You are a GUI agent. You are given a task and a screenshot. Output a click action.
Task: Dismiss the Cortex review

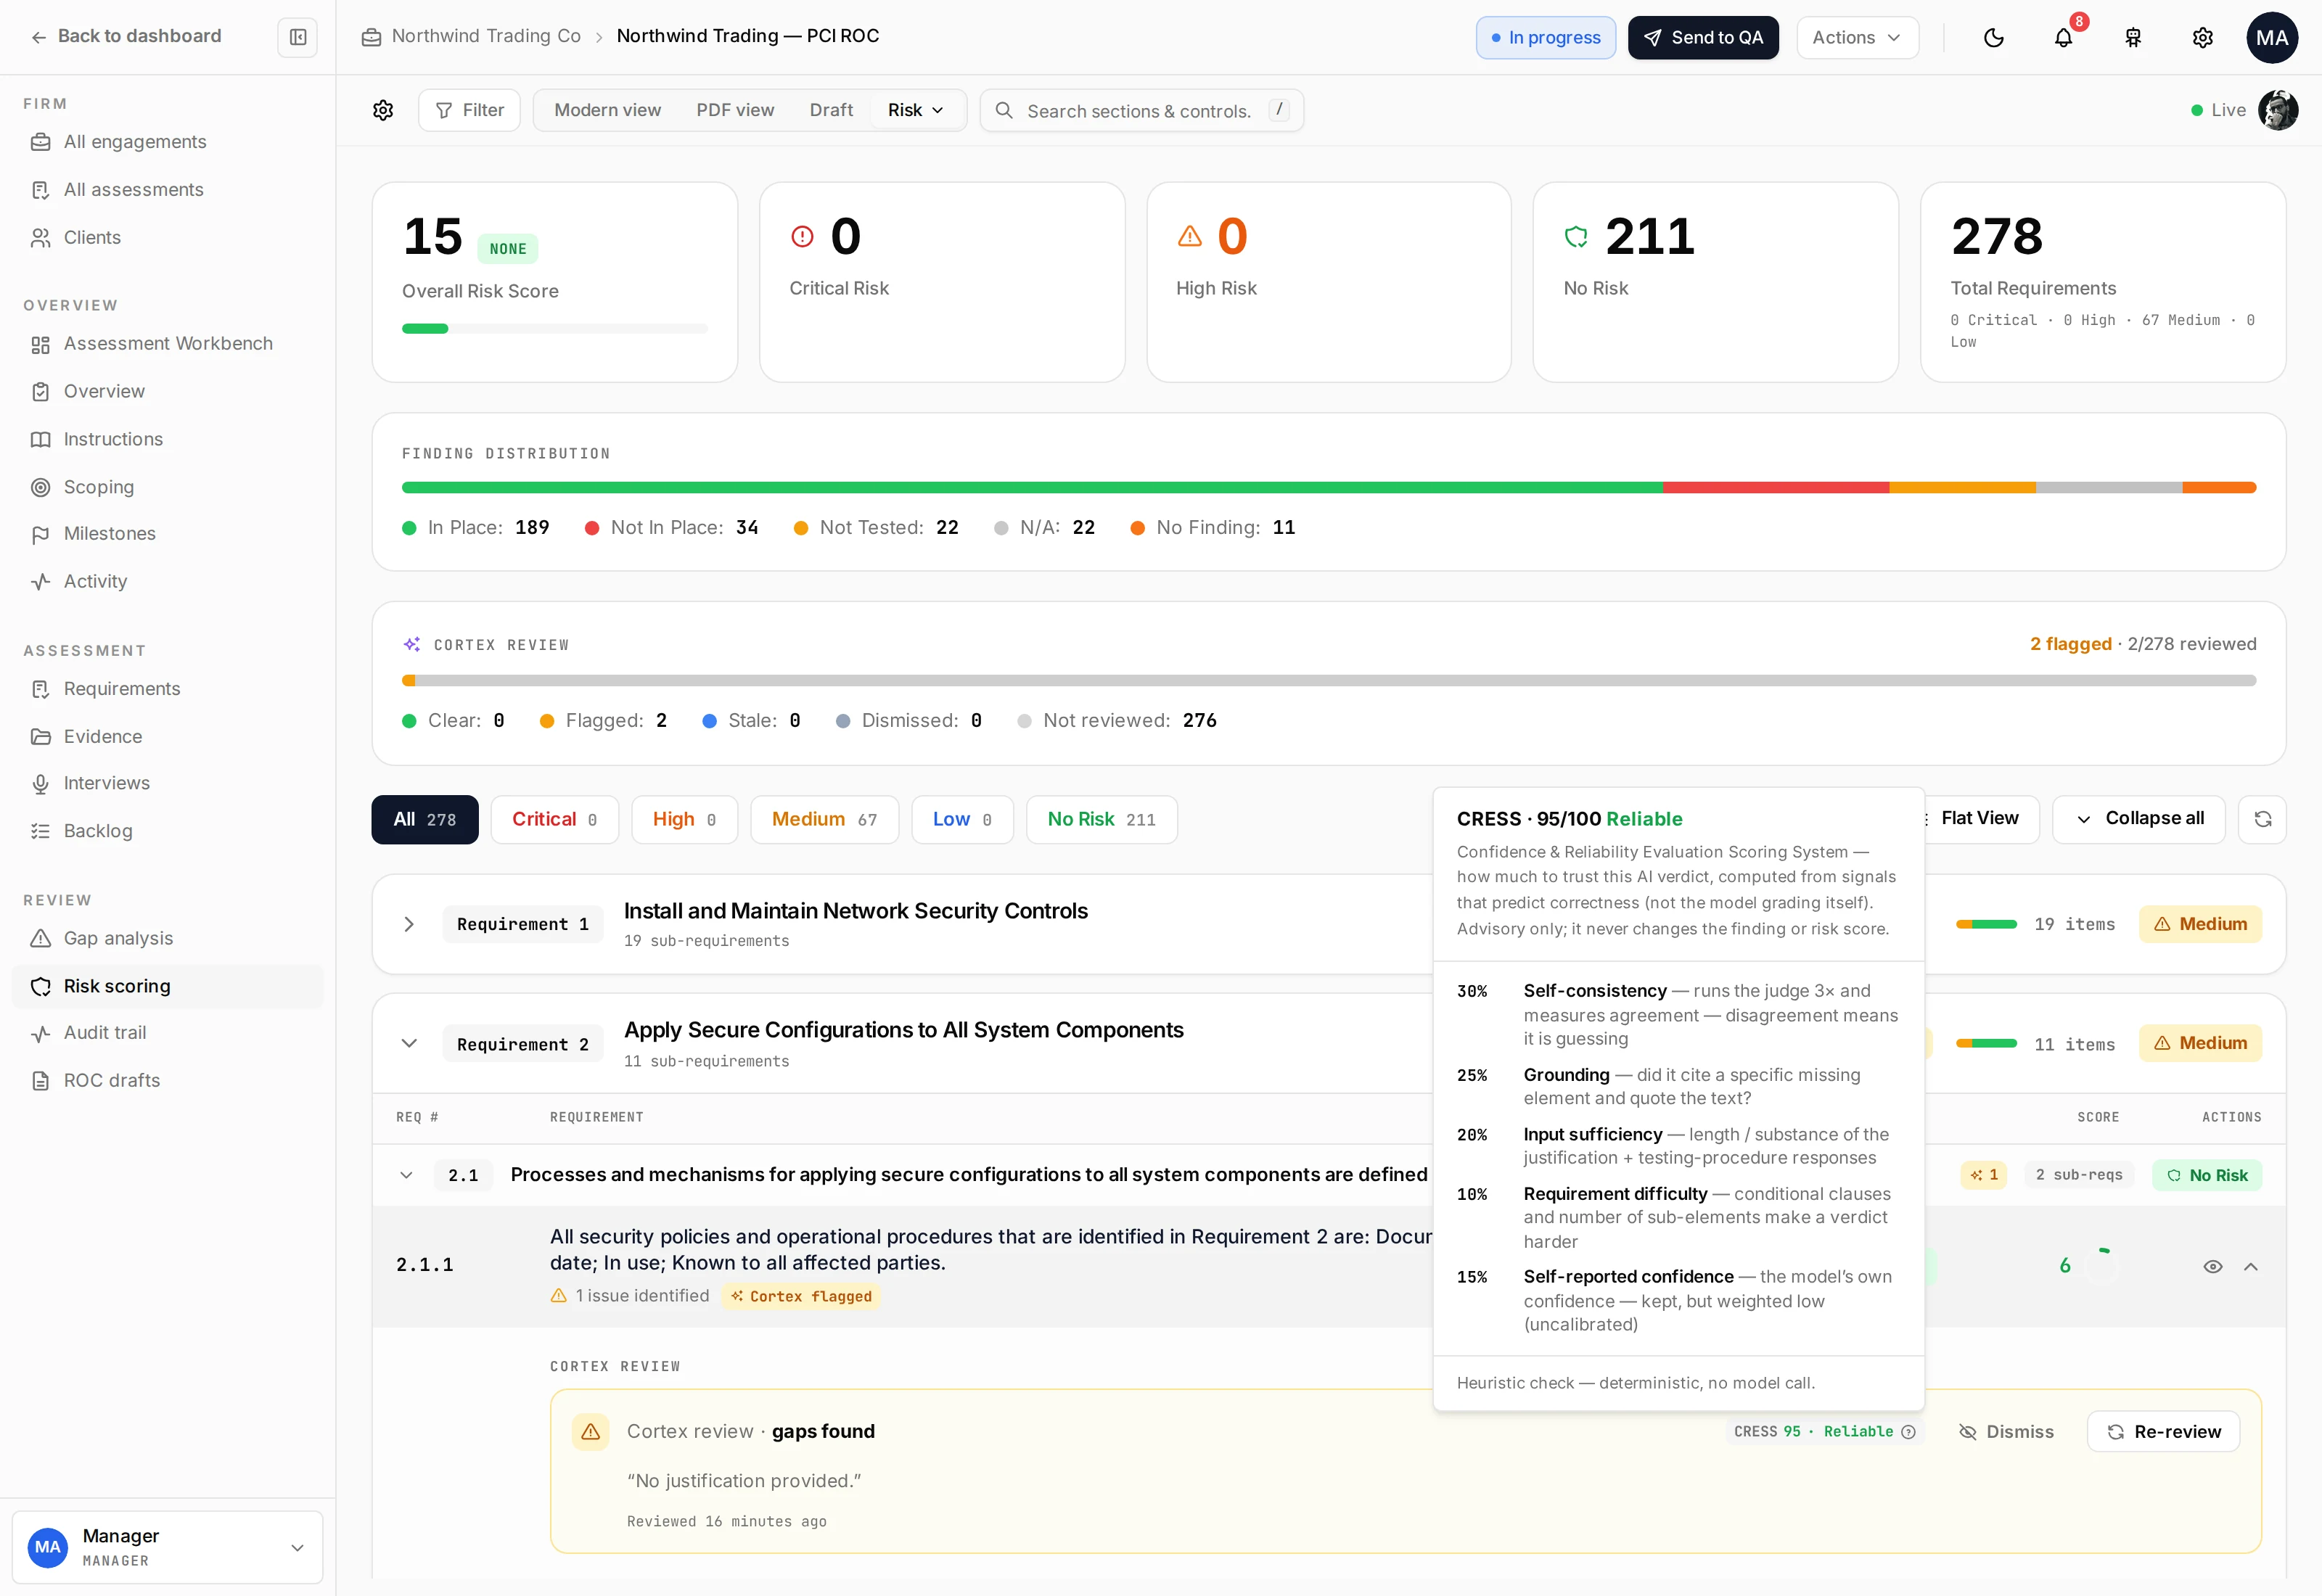point(2006,1432)
